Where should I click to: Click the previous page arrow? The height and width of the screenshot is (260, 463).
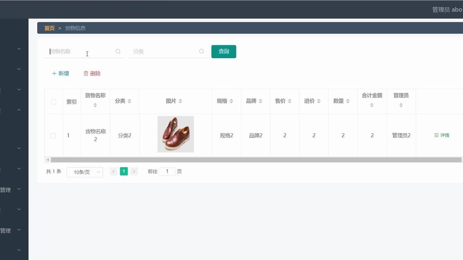(x=114, y=171)
